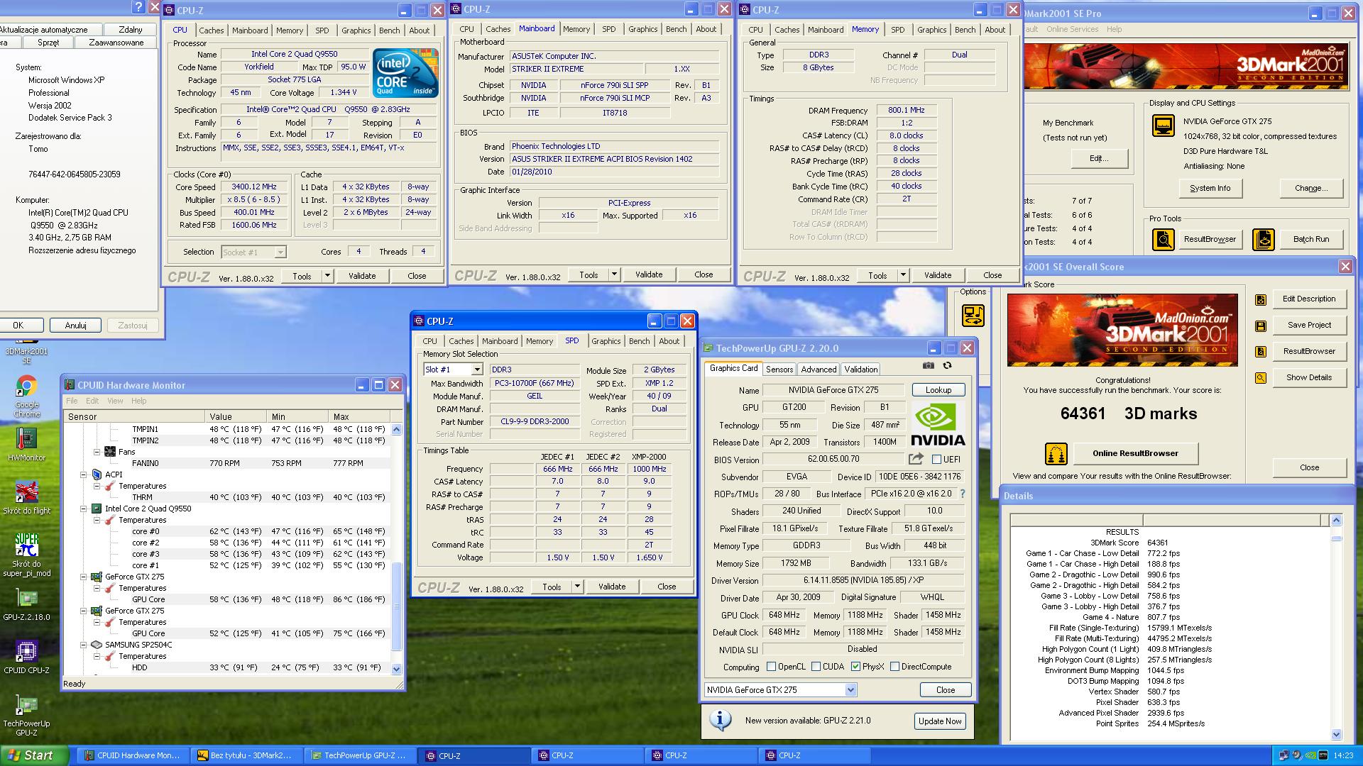1363x766 pixels.
Task: Switch to 'TechPowerUp GPU-Z' taskbar button
Action: 359,755
